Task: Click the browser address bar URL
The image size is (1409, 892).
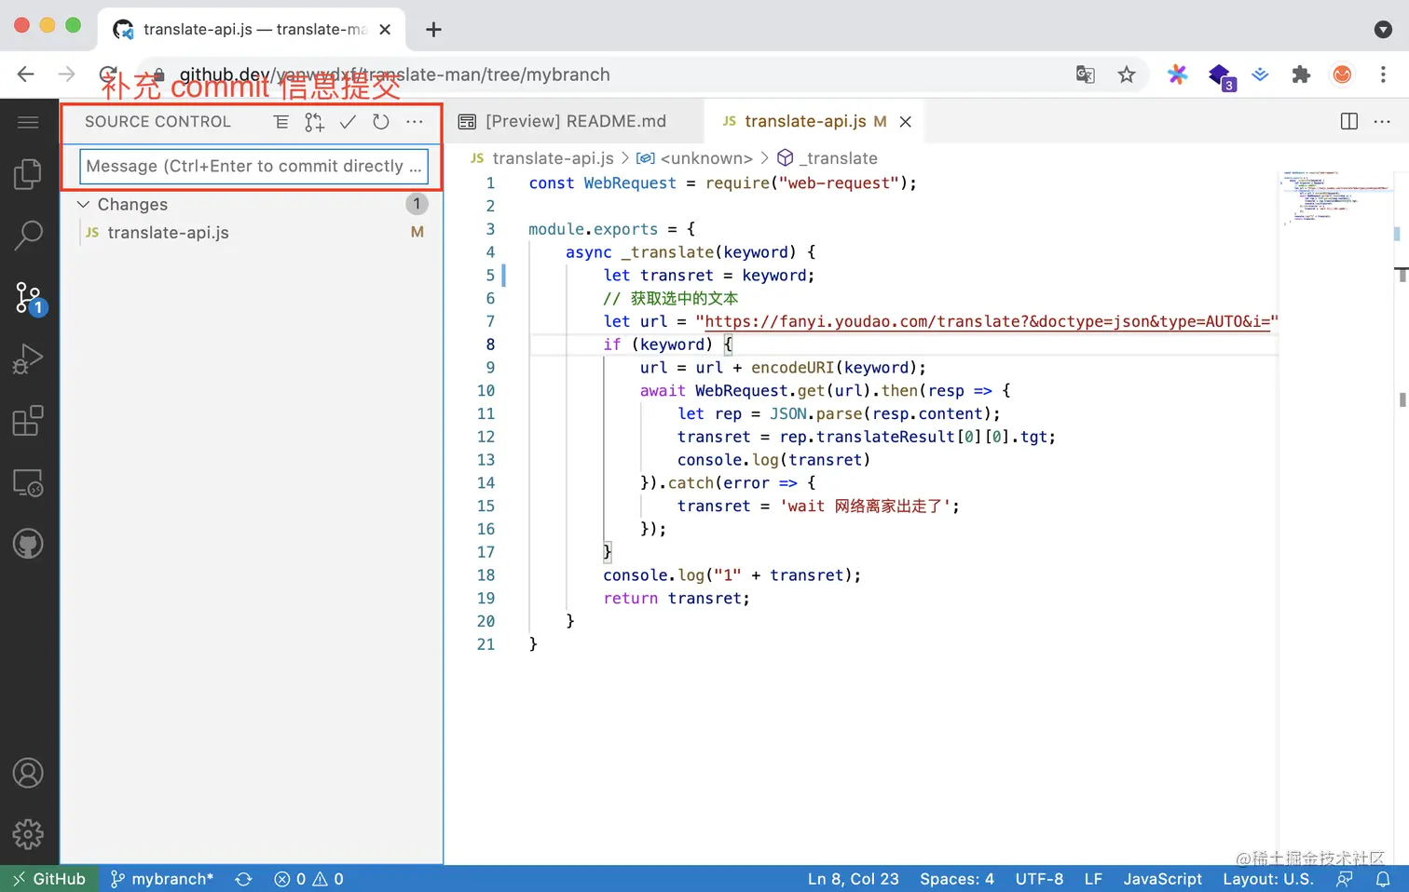Action: click(394, 74)
